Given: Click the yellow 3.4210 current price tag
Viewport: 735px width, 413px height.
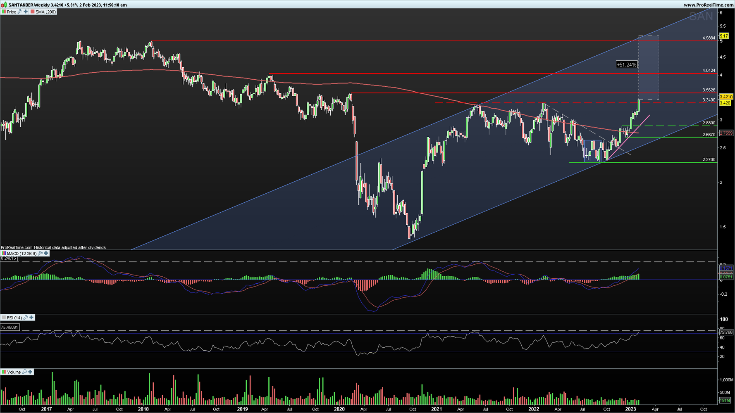Looking at the screenshot, I should point(726,97).
